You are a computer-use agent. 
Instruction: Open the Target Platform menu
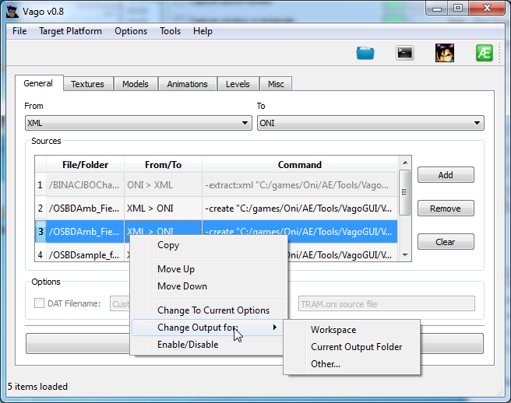[70, 31]
